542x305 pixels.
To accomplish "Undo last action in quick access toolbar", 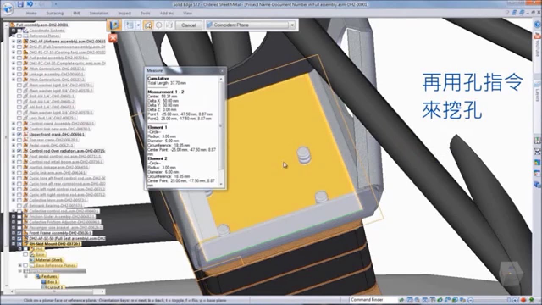I will click(x=30, y=4).
